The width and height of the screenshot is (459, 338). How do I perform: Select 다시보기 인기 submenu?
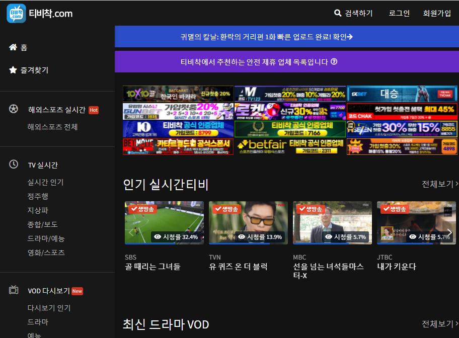(x=49, y=308)
